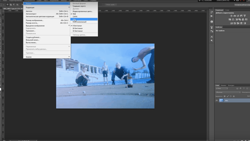Image resolution: width=250 pixels, height=141 pixels.
Task: Choose Lab color mode
Action: 84,19
